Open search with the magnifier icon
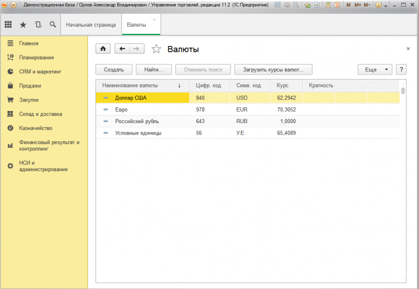Image resolution: width=419 pixels, height=289 pixels. 53,25
